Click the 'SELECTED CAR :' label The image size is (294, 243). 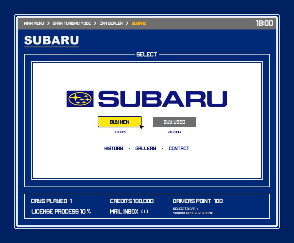[x=185, y=209]
